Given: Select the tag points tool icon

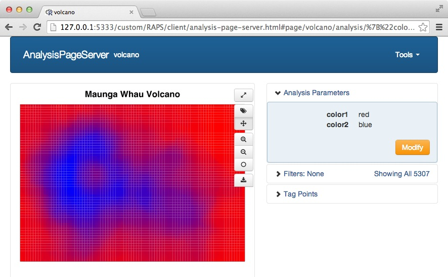Looking at the screenshot, I should click(243, 110).
